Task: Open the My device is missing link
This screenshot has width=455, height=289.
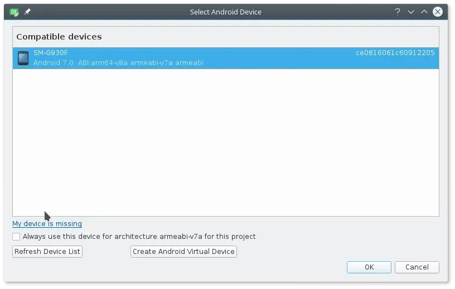Action: tap(47, 223)
